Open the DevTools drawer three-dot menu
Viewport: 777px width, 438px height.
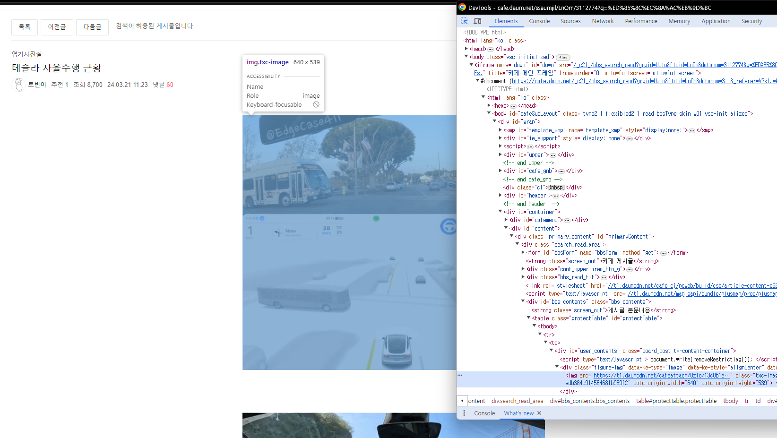pyautogui.click(x=464, y=413)
